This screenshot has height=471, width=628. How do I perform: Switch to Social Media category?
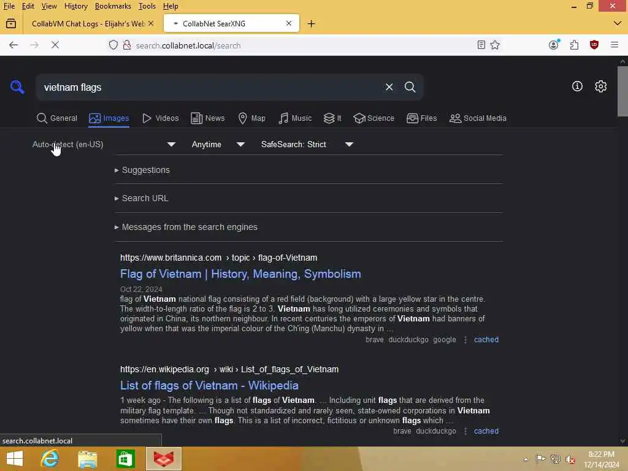click(x=478, y=118)
